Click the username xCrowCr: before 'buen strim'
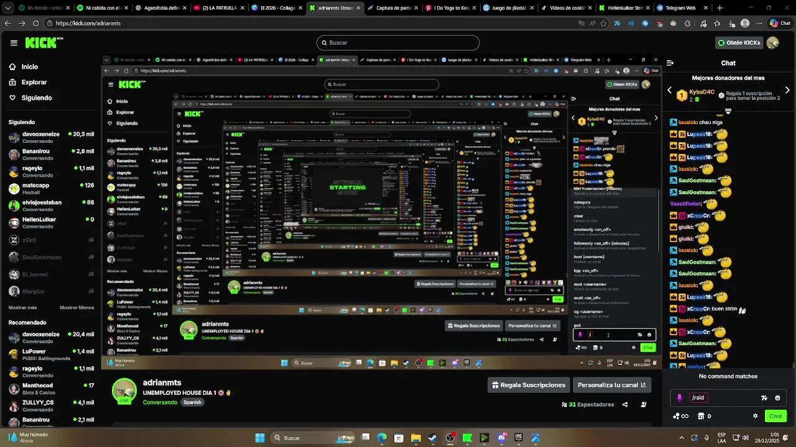The height and width of the screenshot is (447, 796). (x=698, y=309)
